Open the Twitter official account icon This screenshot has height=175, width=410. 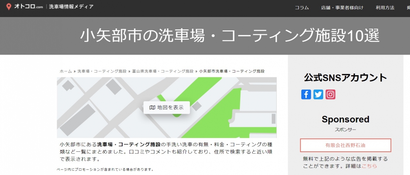318,94
